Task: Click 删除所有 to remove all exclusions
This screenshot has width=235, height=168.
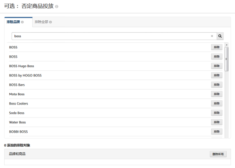Action: point(218,154)
